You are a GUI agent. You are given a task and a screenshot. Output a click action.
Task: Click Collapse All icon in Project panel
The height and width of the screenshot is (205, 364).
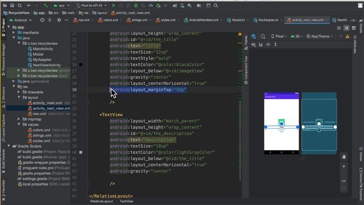[x=49, y=20]
